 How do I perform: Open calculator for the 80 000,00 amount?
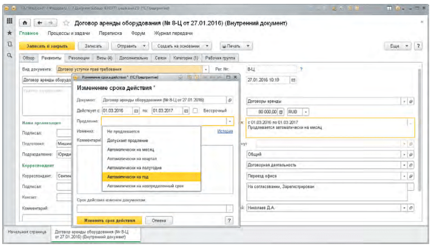tap(280, 112)
